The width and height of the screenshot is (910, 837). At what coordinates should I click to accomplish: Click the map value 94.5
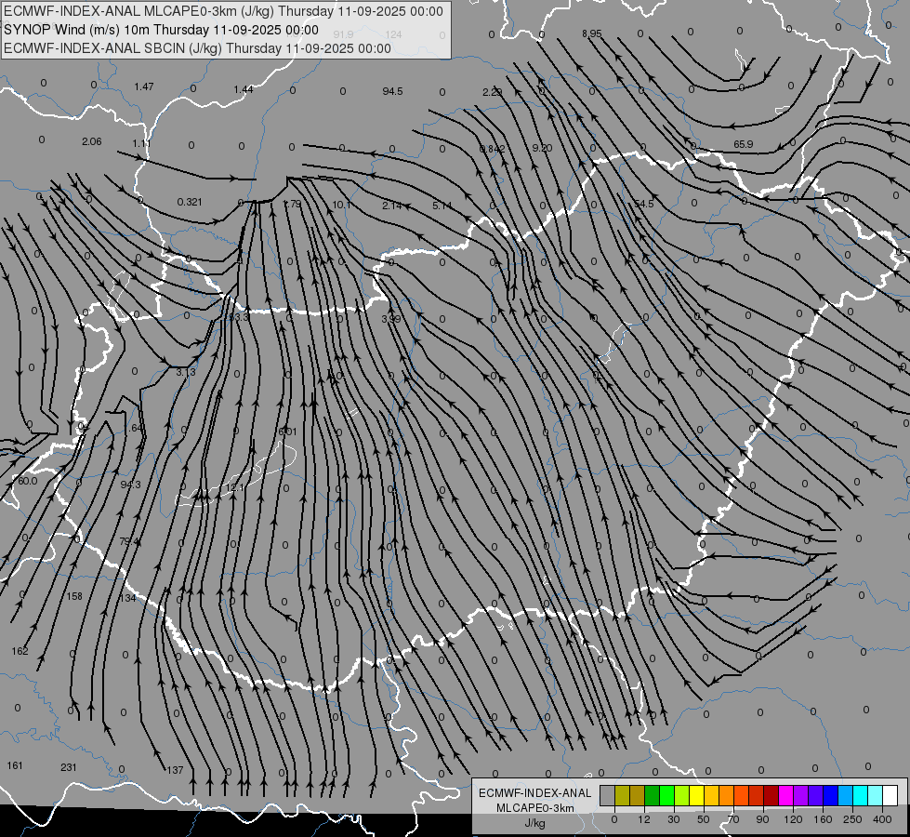(x=393, y=91)
